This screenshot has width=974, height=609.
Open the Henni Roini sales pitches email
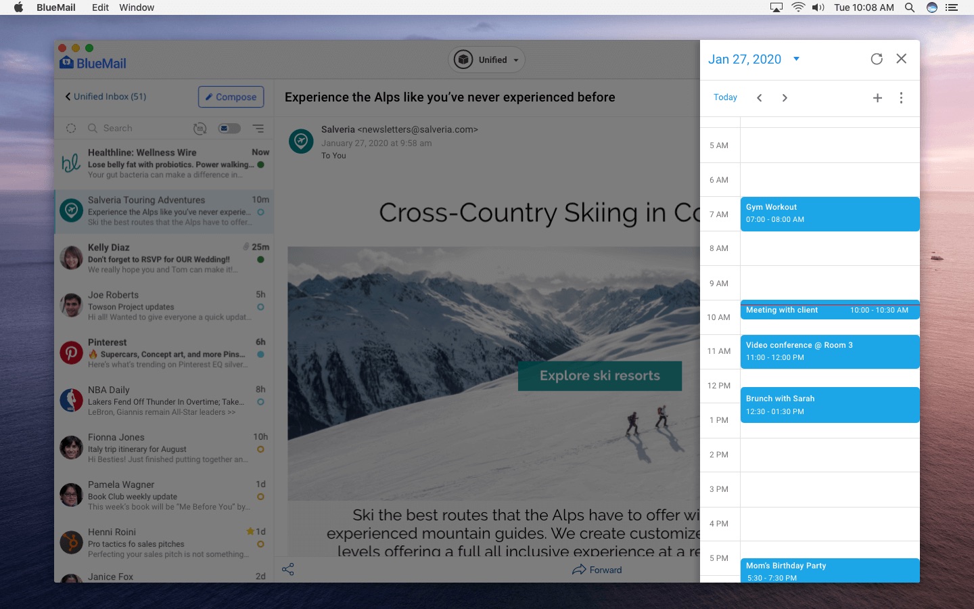pyautogui.click(x=164, y=543)
